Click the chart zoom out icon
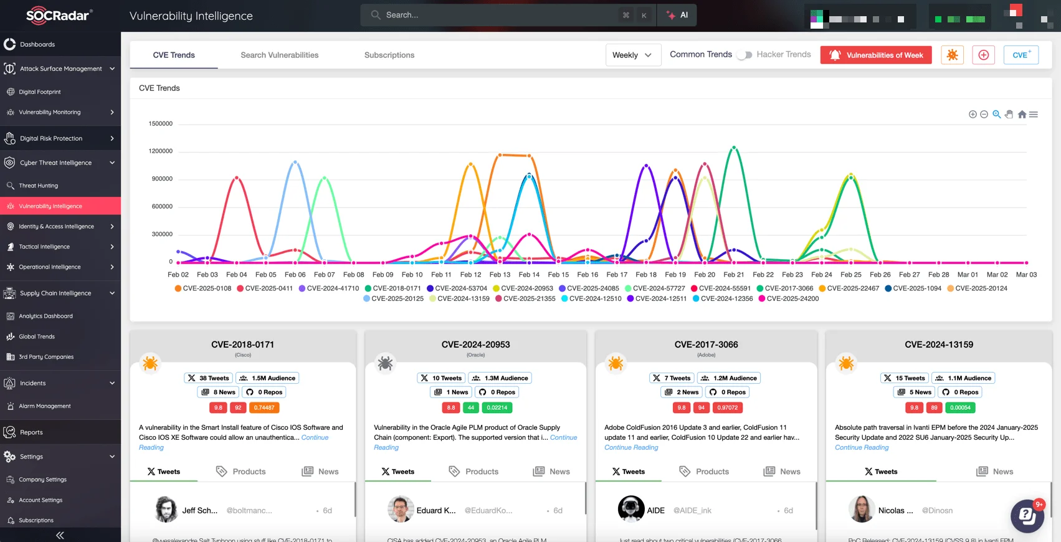The image size is (1061, 542). pyautogui.click(x=984, y=115)
